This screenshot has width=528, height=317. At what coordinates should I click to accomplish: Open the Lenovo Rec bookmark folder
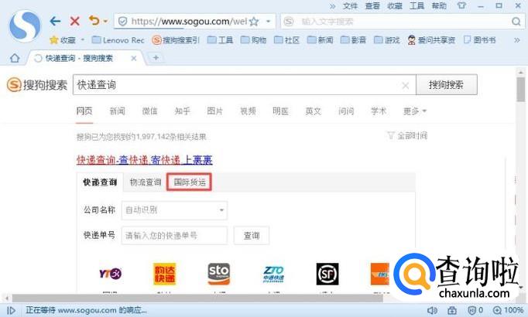[x=118, y=40]
